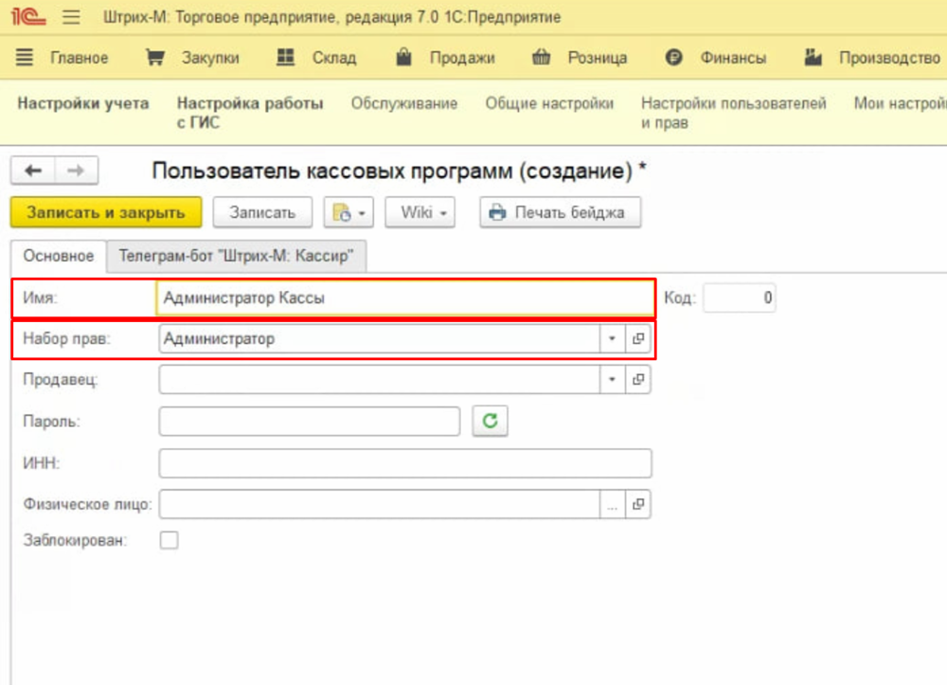Open the selected Набор прав item form
This screenshot has height=685, width=947.
coord(638,338)
